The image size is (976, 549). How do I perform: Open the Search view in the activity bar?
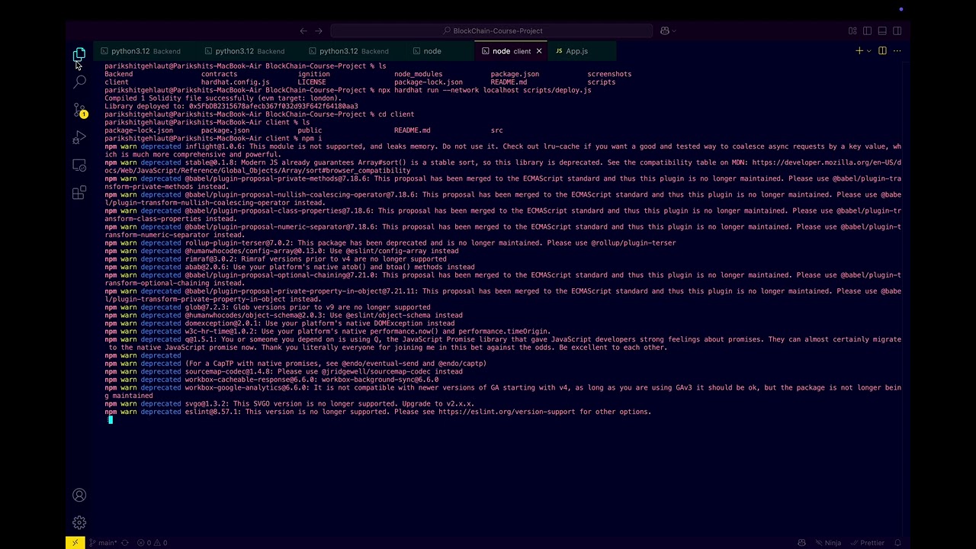click(79, 82)
